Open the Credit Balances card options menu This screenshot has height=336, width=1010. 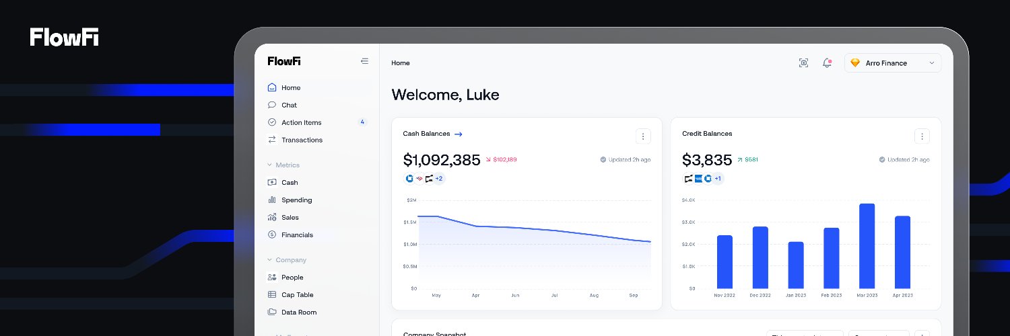[922, 136]
